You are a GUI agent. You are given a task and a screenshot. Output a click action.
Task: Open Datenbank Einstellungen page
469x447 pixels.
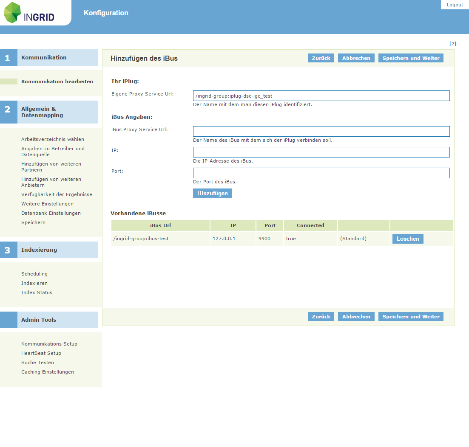click(51, 213)
